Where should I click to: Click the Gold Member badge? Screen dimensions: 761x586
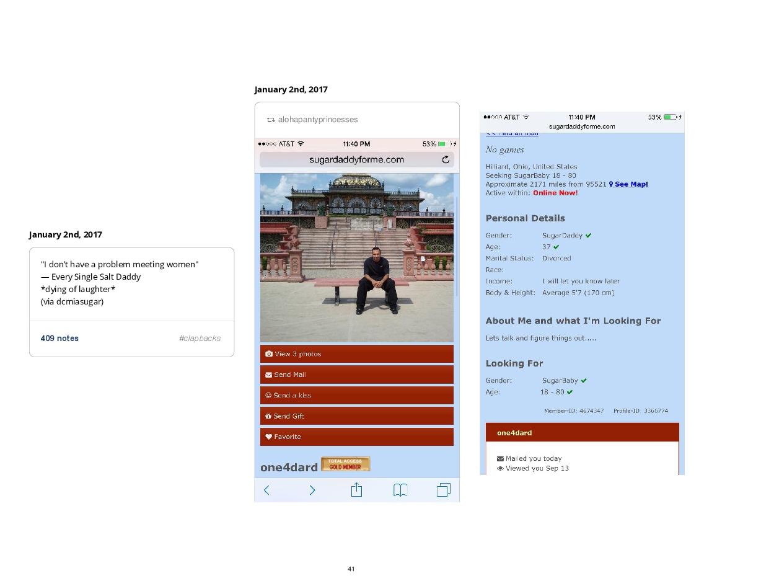click(345, 464)
